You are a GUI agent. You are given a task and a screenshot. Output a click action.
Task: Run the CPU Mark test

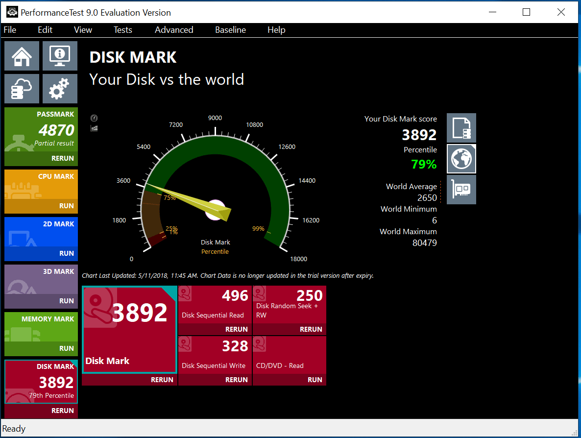tap(66, 206)
